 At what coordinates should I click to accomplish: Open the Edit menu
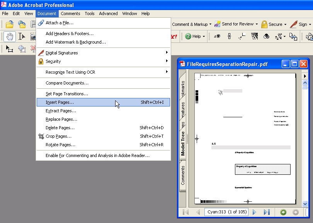16,14
